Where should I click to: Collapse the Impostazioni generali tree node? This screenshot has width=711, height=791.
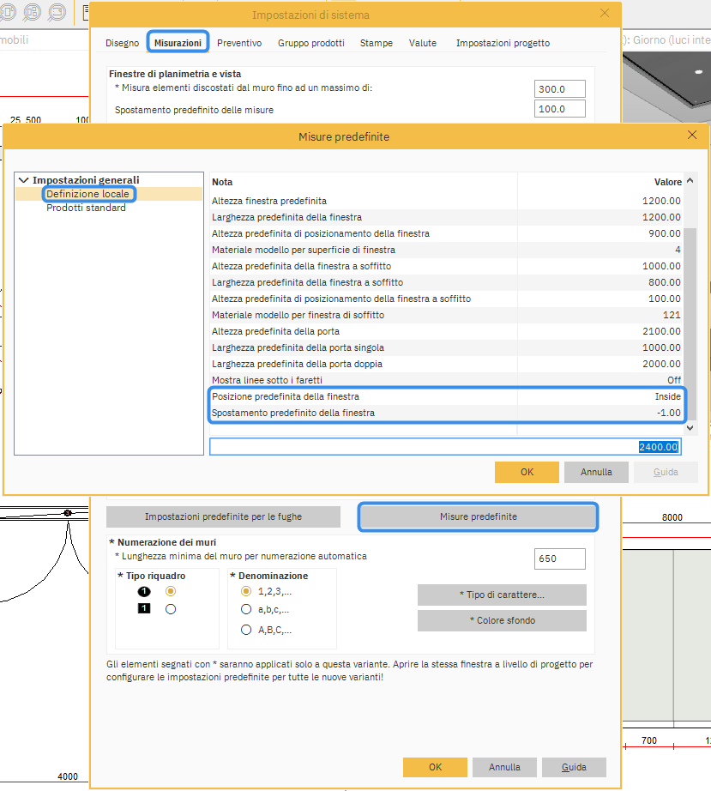coord(23,180)
